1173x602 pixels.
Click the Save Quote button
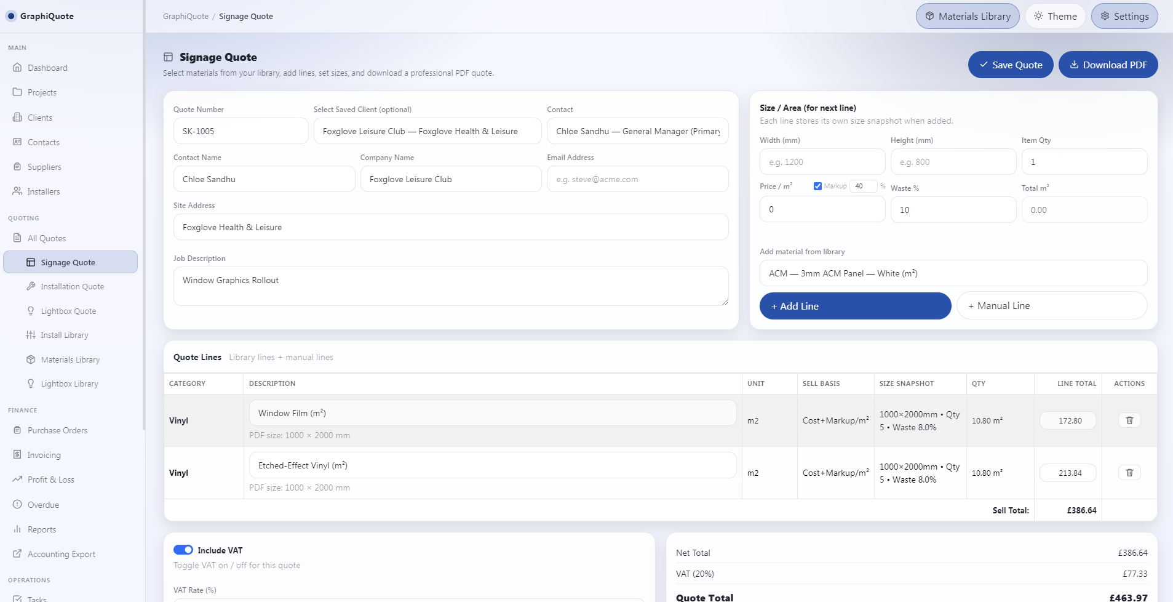pyautogui.click(x=1011, y=65)
